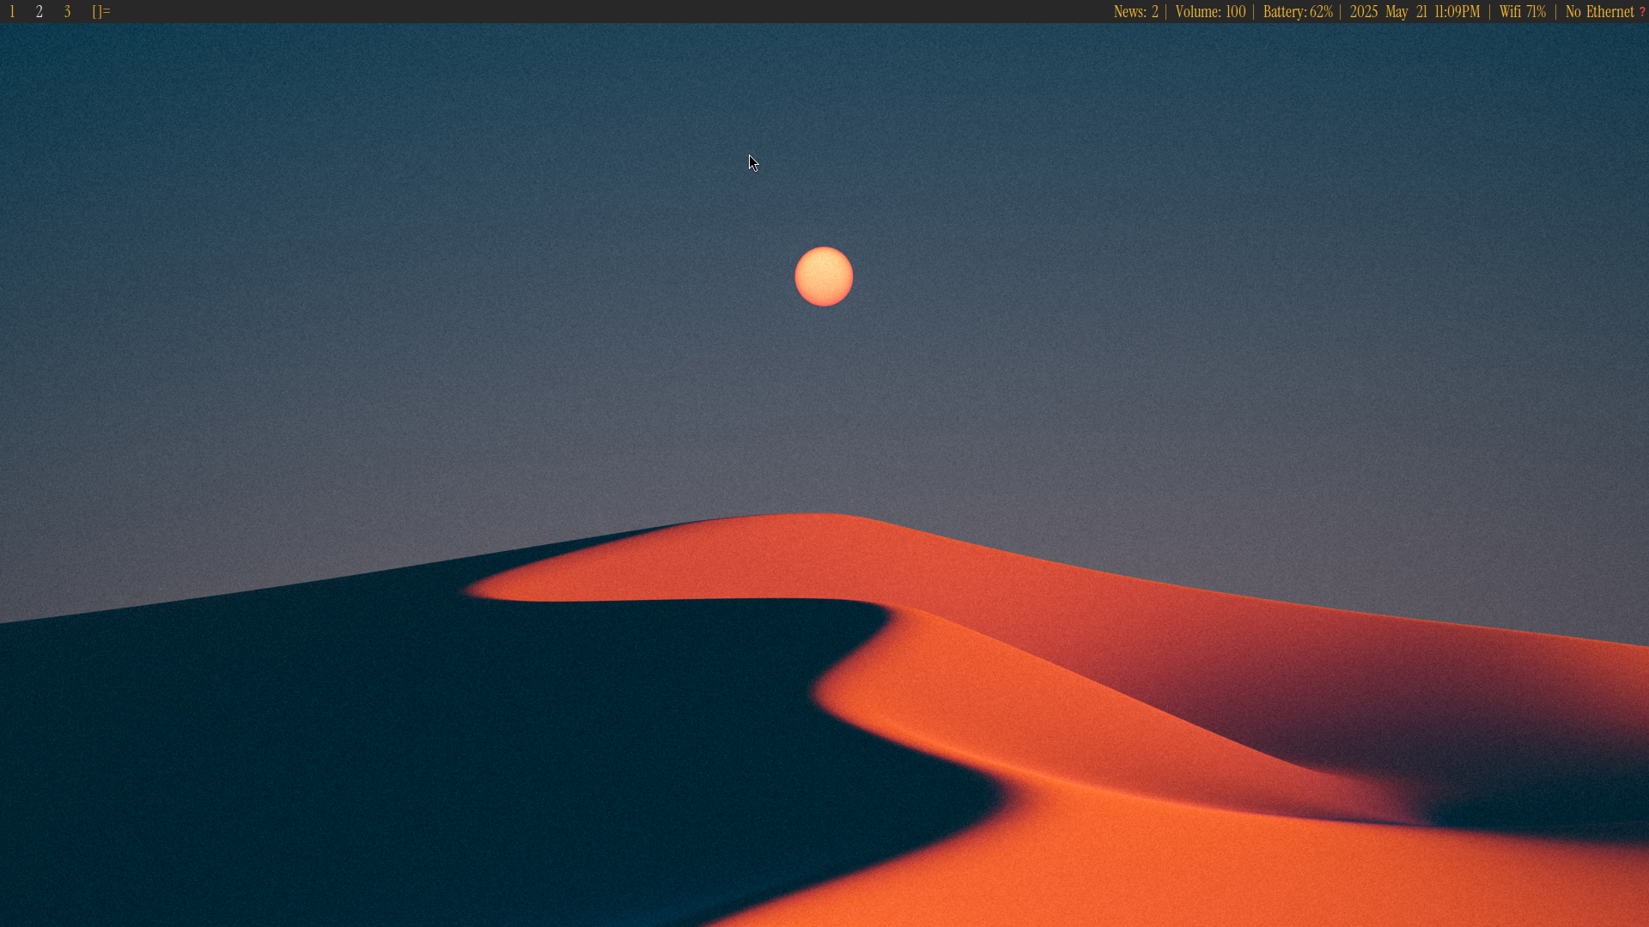Click the Wifi 71% status
This screenshot has width=1649, height=927.
[x=1522, y=12]
